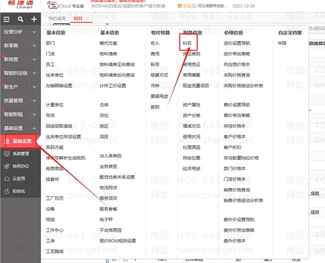Open the 采购价格查询 menu entry

coord(237,75)
